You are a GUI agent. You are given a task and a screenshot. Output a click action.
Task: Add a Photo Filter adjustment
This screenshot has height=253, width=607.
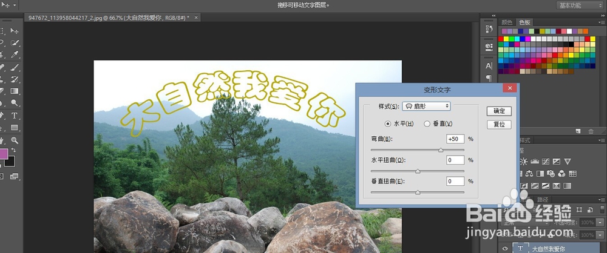coord(551,174)
